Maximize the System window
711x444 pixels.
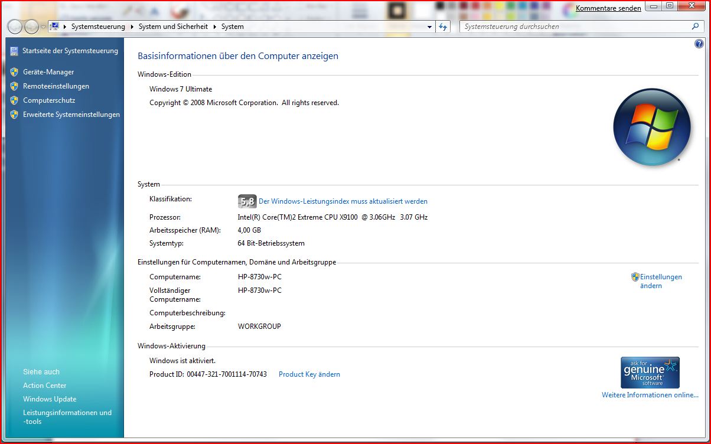click(x=670, y=6)
